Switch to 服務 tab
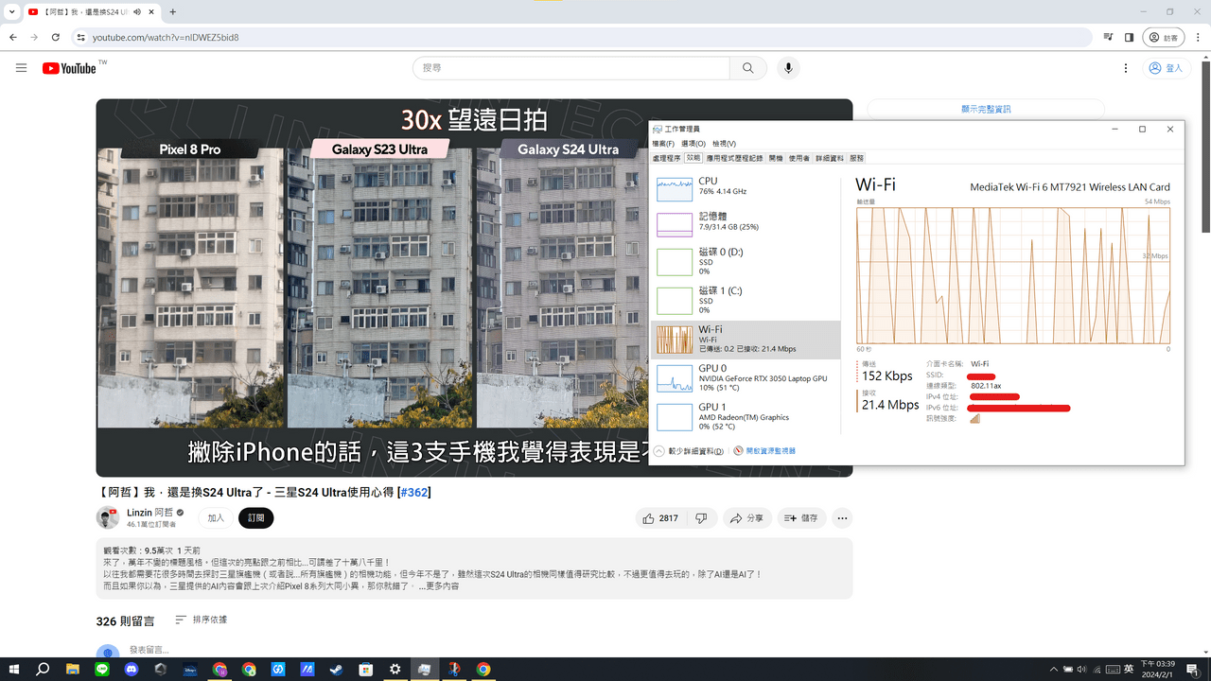 pyautogui.click(x=856, y=158)
